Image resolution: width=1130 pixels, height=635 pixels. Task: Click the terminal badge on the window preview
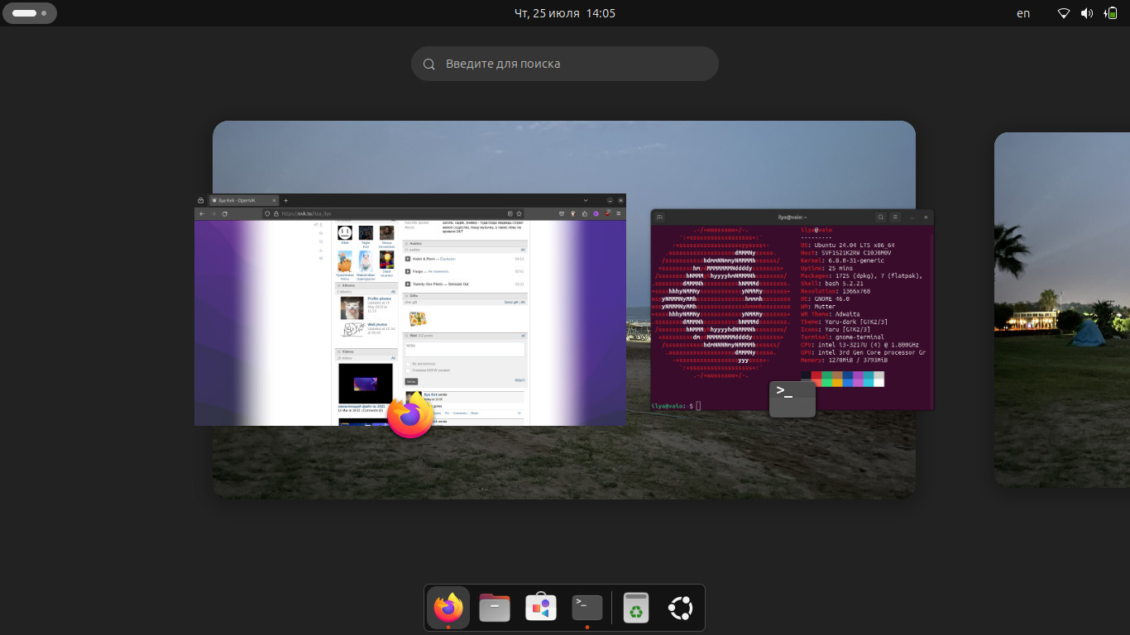pos(792,399)
